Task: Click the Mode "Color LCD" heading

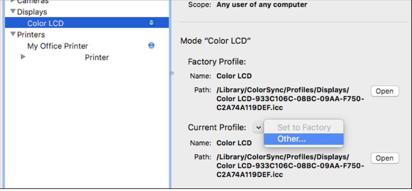Action: click(216, 41)
